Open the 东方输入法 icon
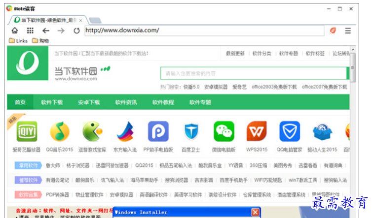This screenshot has width=372, height=218. [x=125, y=131]
